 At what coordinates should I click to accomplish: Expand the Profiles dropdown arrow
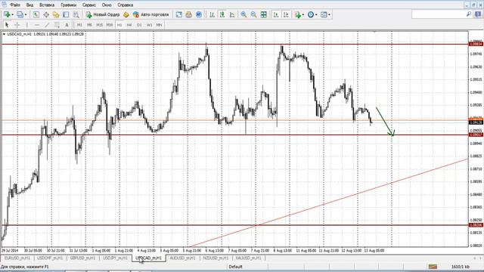tap(26, 14)
